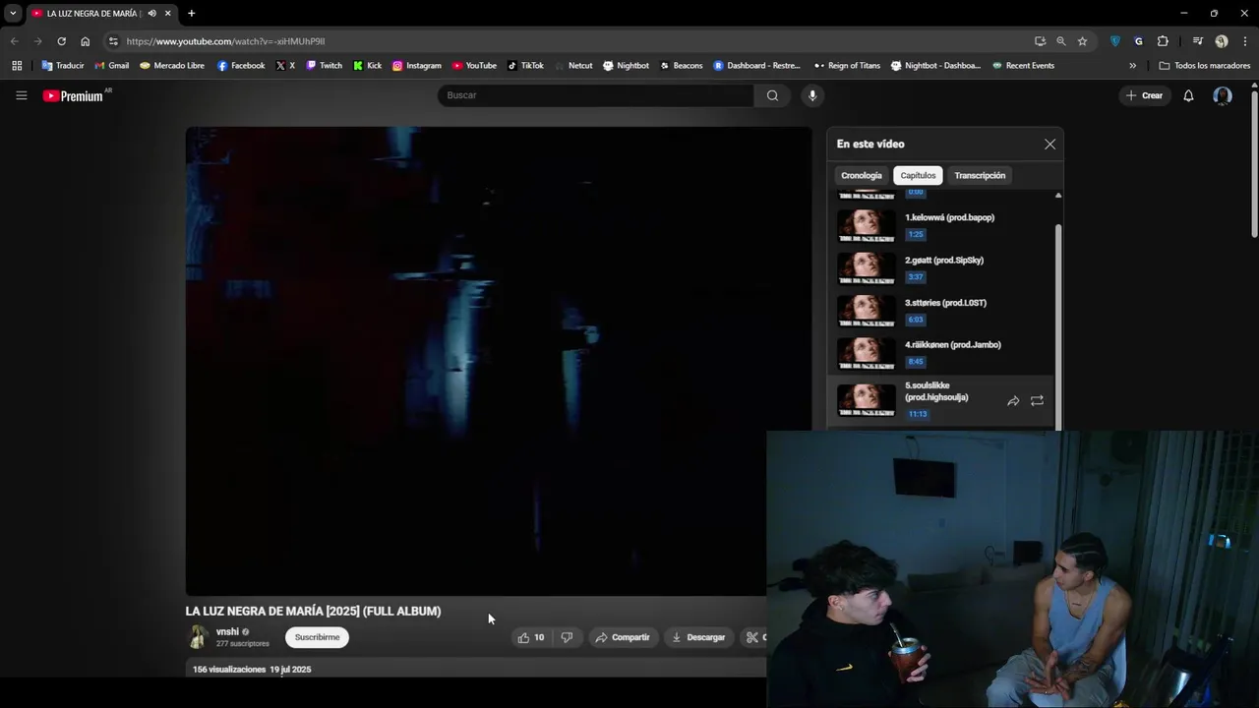The image size is (1259, 708).
Task: Open YouTube notifications bell
Action: [x=1188, y=95]
